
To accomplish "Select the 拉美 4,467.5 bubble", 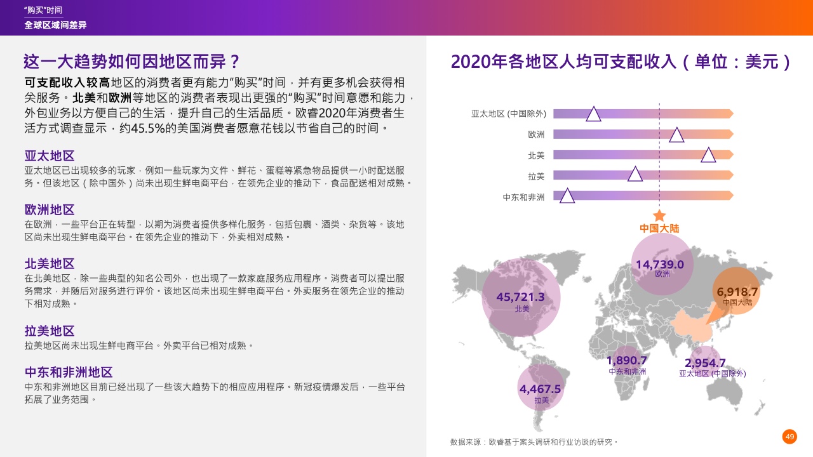I will tap(541, 387).
